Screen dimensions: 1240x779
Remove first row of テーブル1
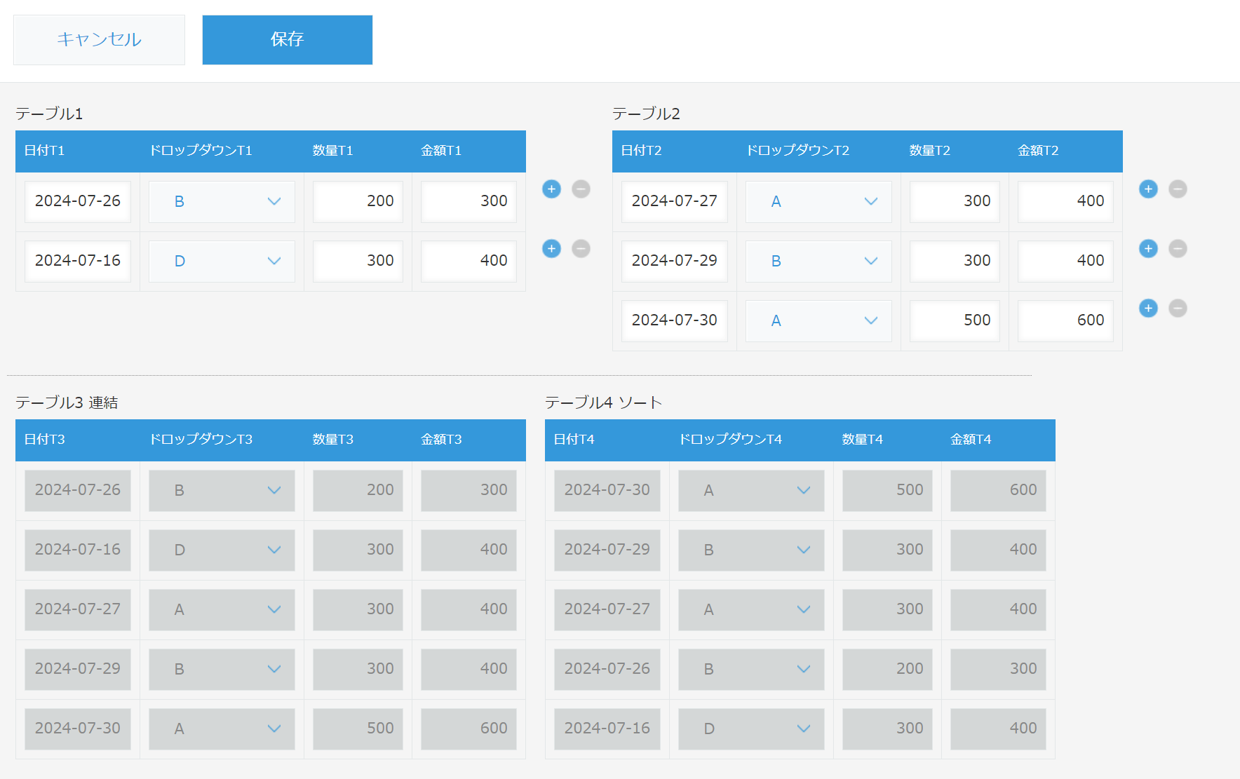pos(581,189)
